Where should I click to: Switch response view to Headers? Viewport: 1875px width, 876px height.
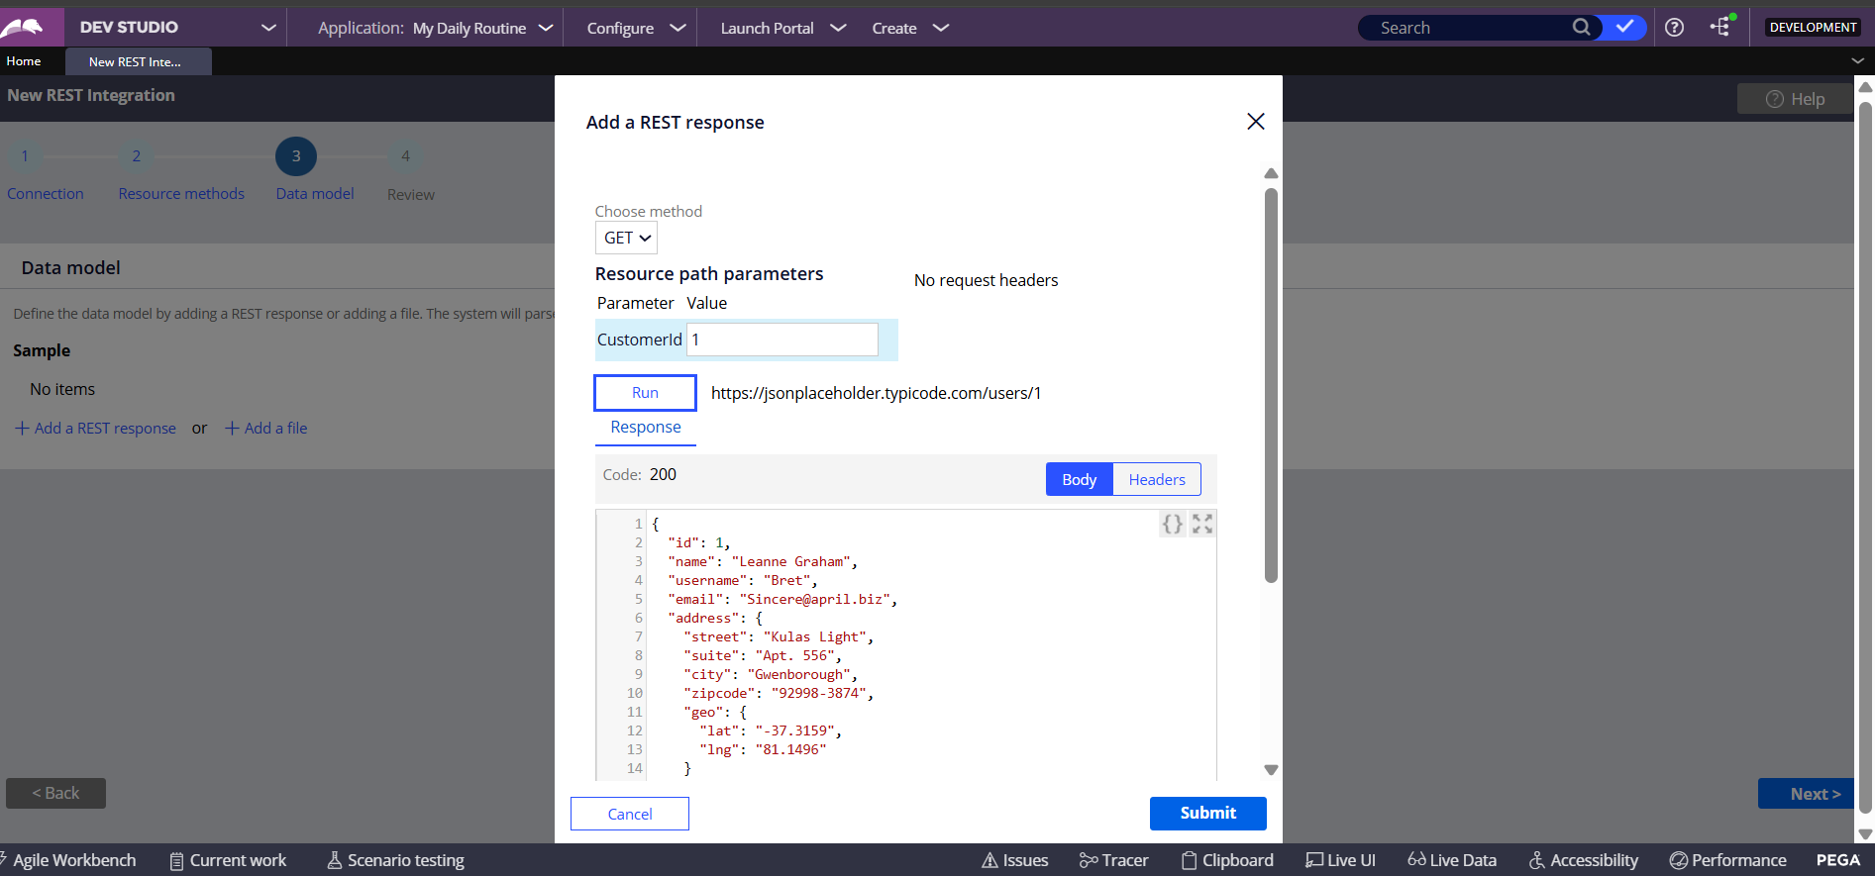click(x=1156, y=479)
